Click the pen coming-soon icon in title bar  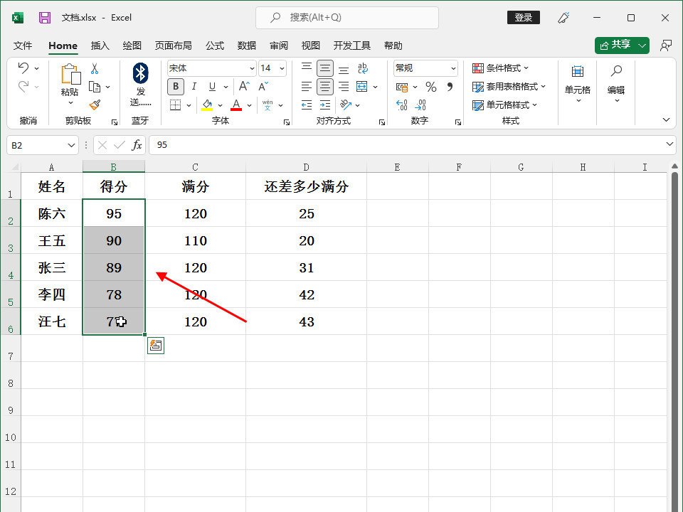pos(563,17)
